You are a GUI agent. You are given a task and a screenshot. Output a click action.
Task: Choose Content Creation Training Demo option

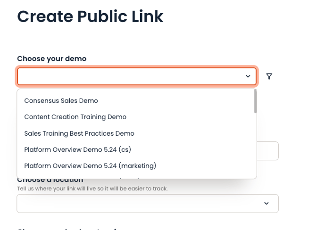[x=75, y=117]
